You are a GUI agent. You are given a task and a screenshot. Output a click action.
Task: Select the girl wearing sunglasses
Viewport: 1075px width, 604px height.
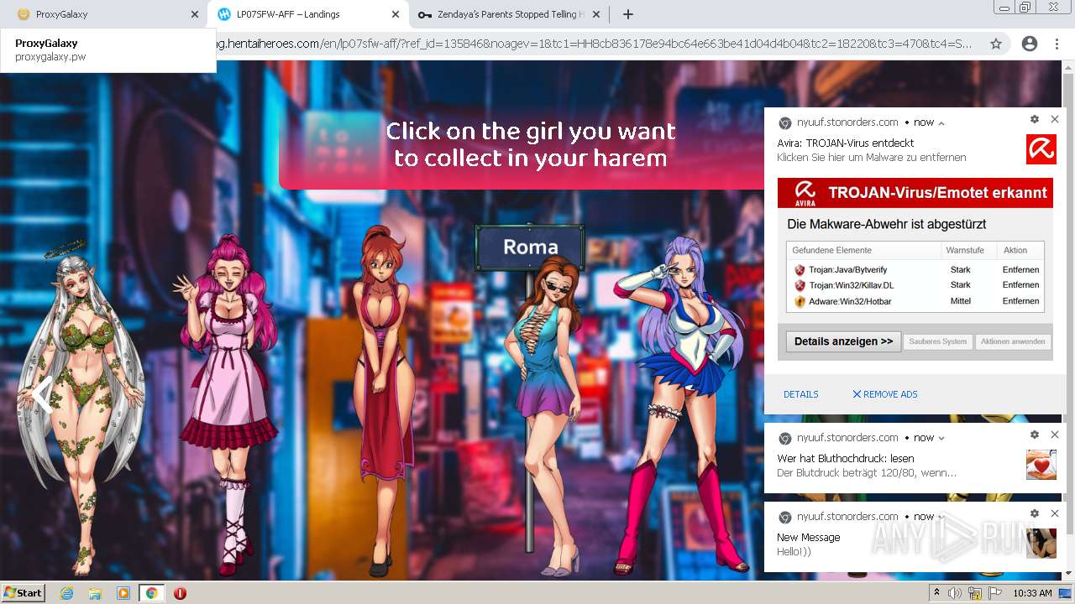click(x=548, y=415)
